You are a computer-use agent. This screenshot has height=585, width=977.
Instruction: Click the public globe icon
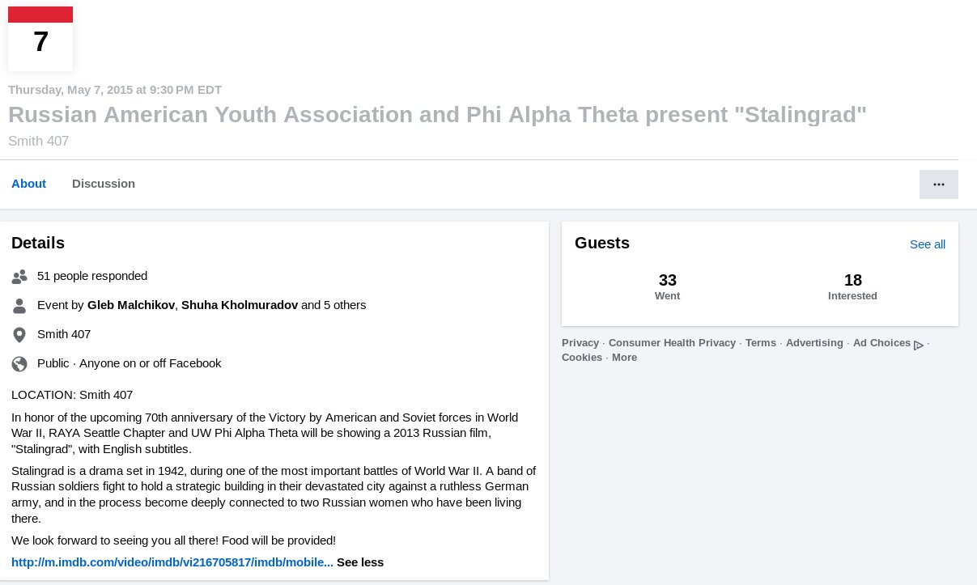coord(20,364)
